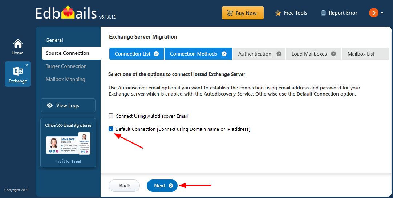Click the Copyright 2025 text
The image size is (393, 198).
[16, 190]
